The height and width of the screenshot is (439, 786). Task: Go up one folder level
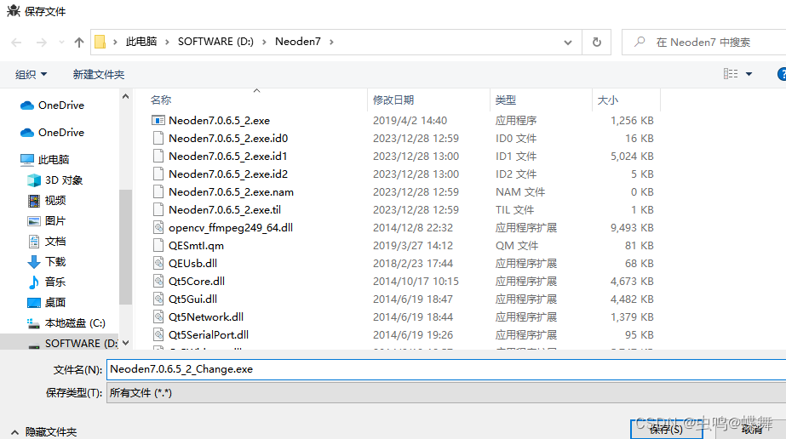[78, 43]
